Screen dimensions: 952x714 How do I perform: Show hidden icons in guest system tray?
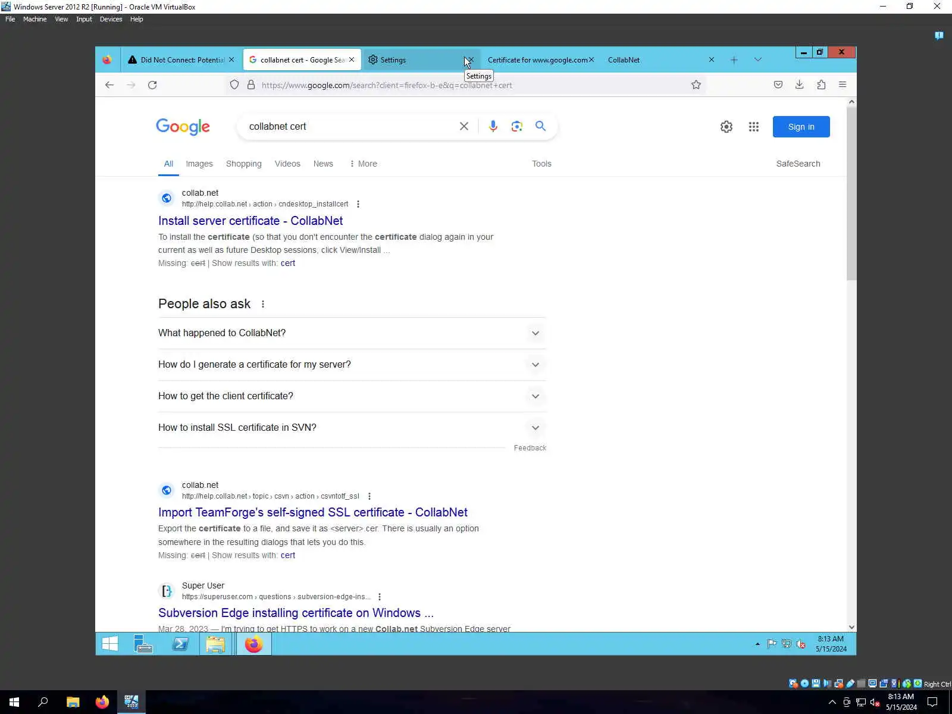click(757, 644)
